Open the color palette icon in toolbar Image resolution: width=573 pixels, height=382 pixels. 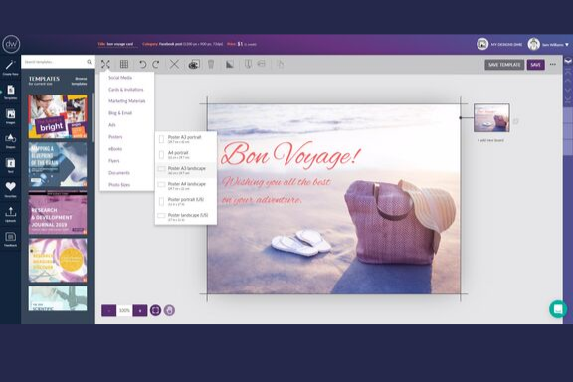(x=194, y=65)
